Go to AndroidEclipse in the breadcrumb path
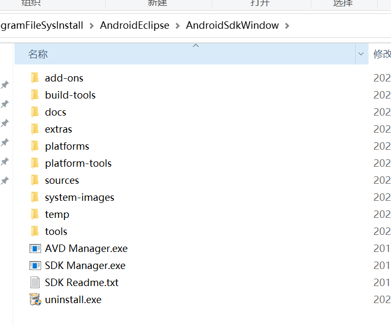 (135, 26)
